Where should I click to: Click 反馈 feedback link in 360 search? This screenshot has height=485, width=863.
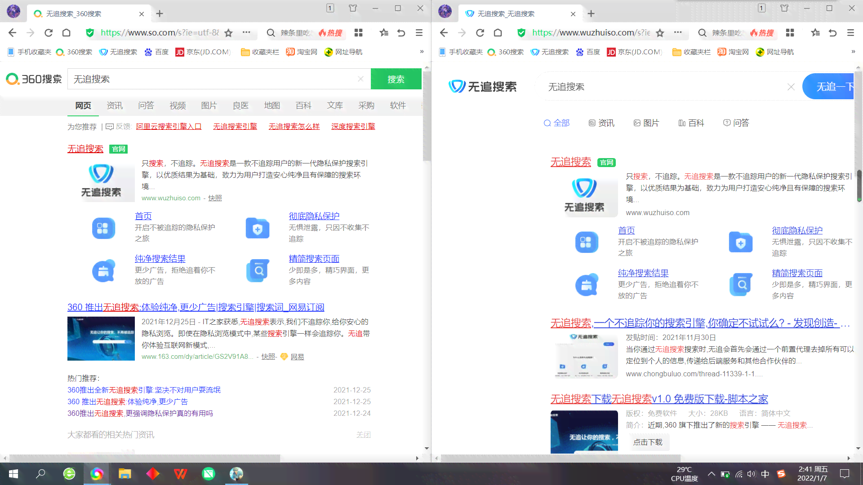[x=118, y=127]
